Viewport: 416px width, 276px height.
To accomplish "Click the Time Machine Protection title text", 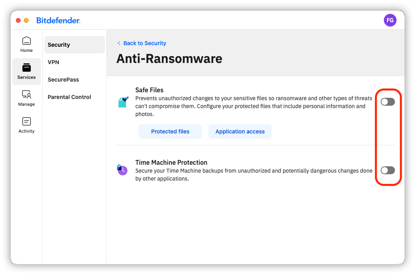I will [x=171, y=162].
